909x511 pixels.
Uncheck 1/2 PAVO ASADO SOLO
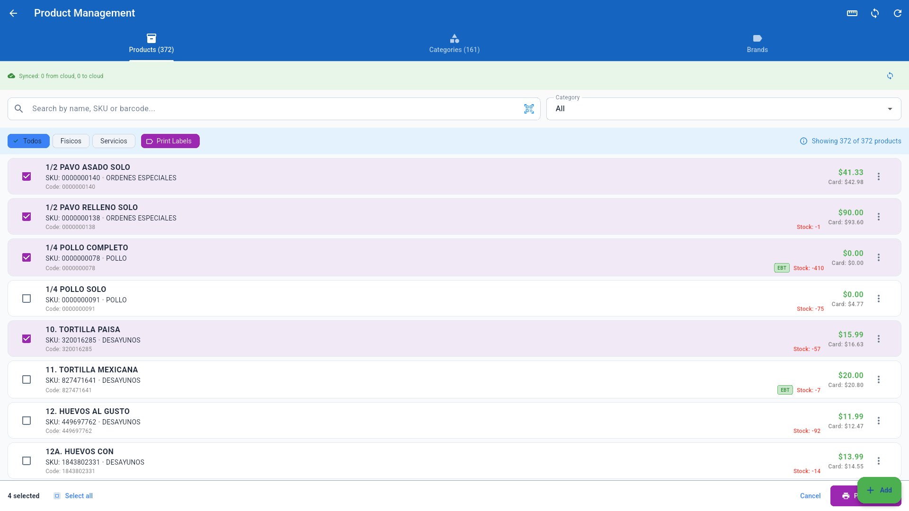[x=27, y=176]
